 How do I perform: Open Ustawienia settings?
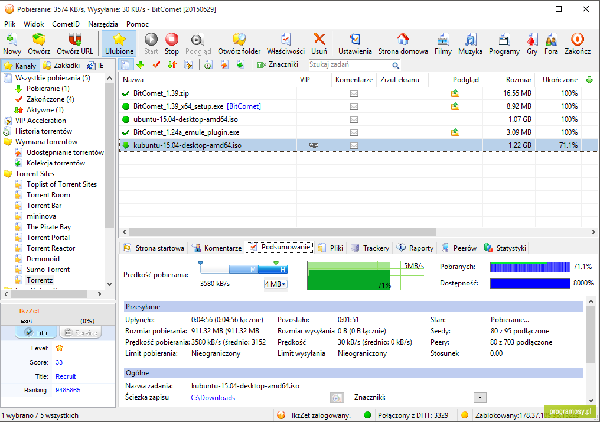coord(355,43)
